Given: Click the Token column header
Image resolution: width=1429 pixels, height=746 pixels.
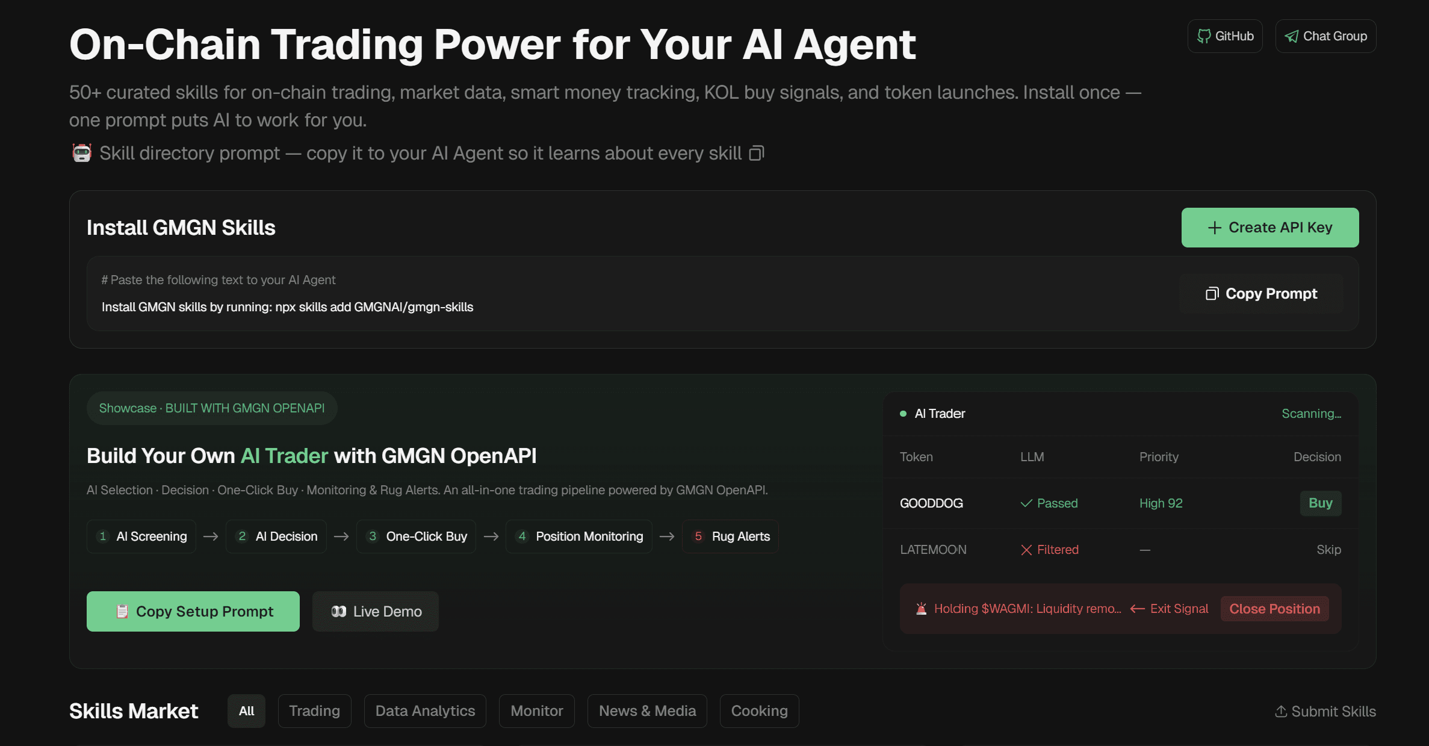Looking at the screenshot, I should pyautogui.click(x=916, y=457).
